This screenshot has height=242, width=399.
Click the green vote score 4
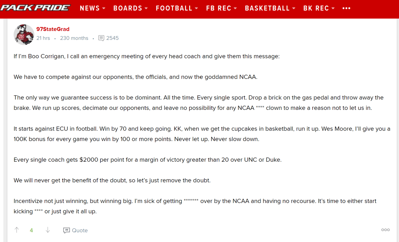pyautogui.click(x=32, y=230)
